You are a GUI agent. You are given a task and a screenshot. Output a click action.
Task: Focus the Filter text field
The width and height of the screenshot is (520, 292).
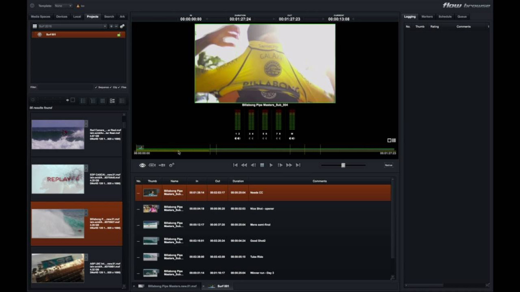coord(66,87)
